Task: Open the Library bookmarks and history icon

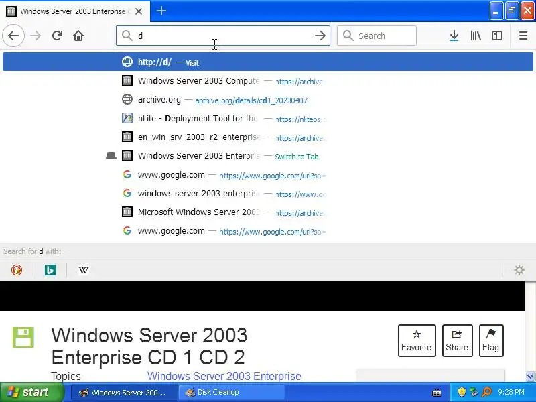Action: 476,36
